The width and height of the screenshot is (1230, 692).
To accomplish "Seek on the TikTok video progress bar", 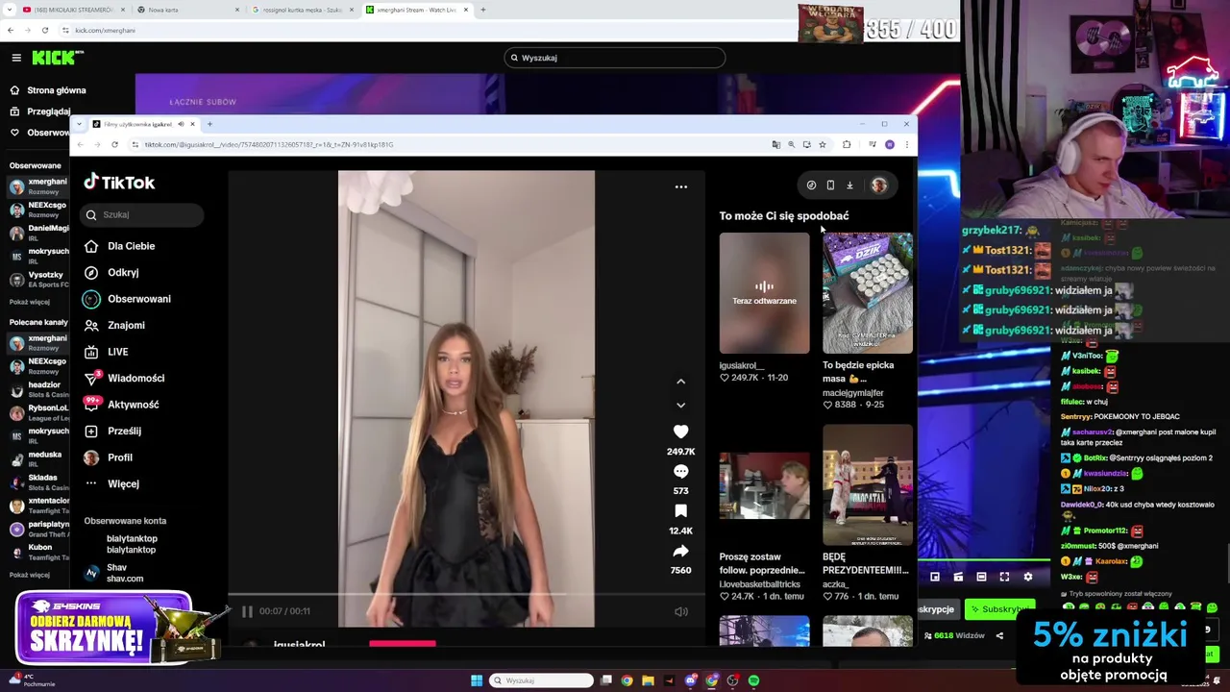I will (466, 595).
